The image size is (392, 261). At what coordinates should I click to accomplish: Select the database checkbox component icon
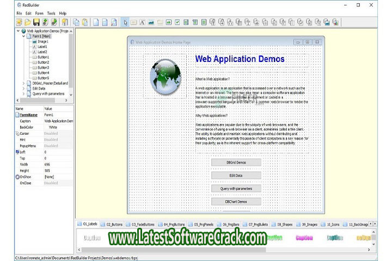[300, 22]
